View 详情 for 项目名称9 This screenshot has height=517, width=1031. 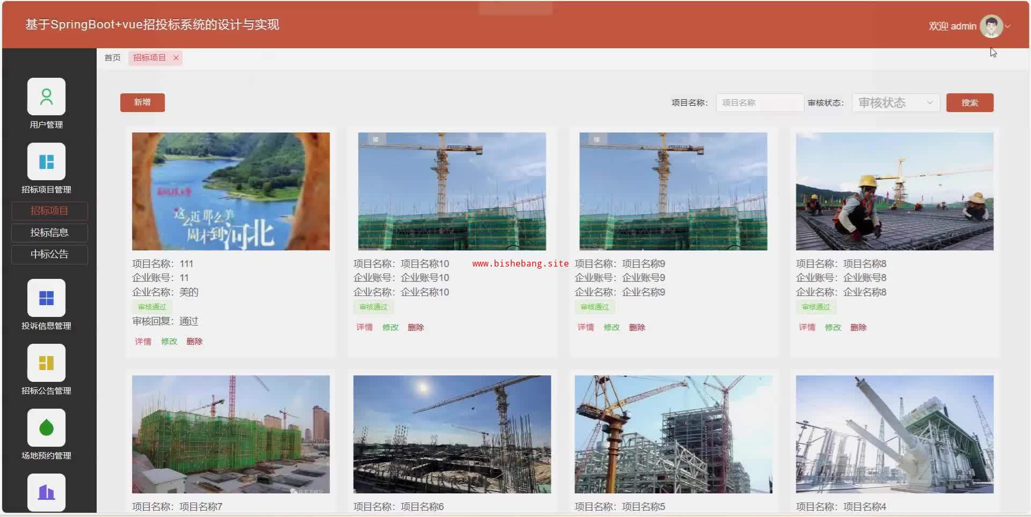click(585, 327)
